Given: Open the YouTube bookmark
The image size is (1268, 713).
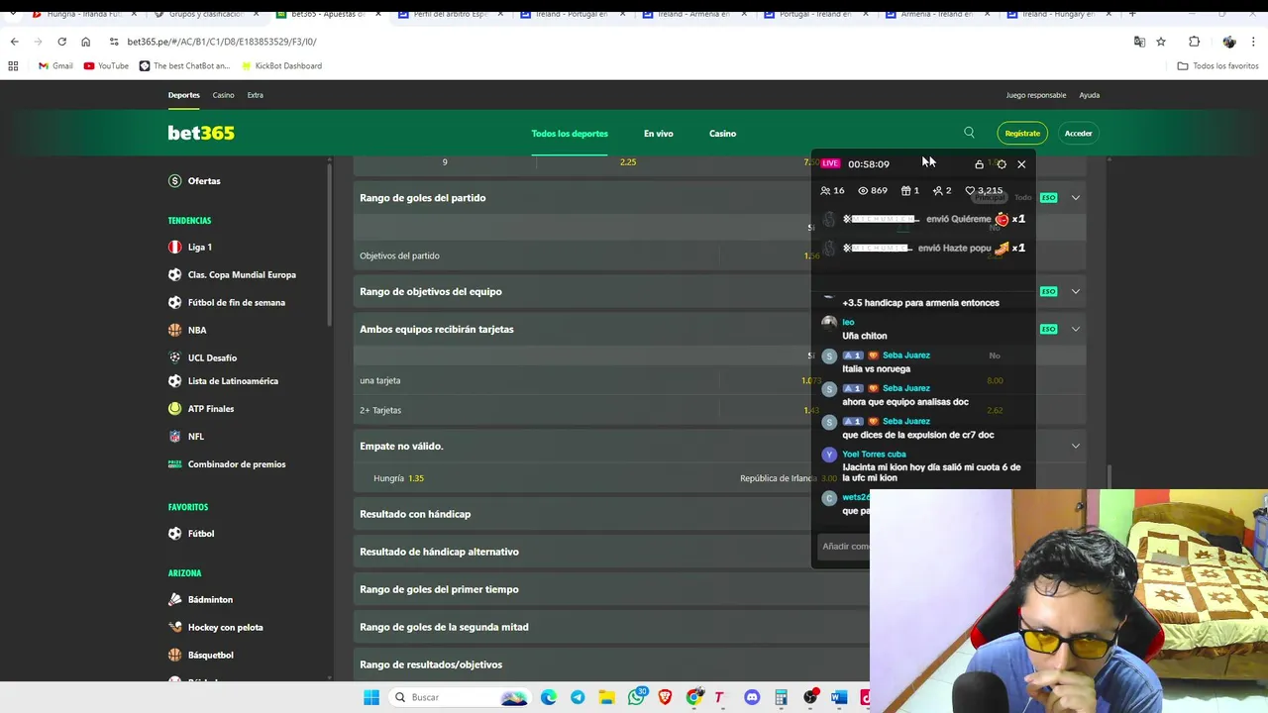Looking at the screenshot, I should 106,66.
